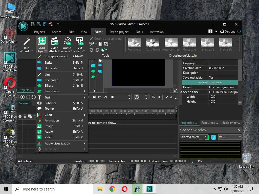Open Google Chrome from the taskbar

(x=112, y=189)
